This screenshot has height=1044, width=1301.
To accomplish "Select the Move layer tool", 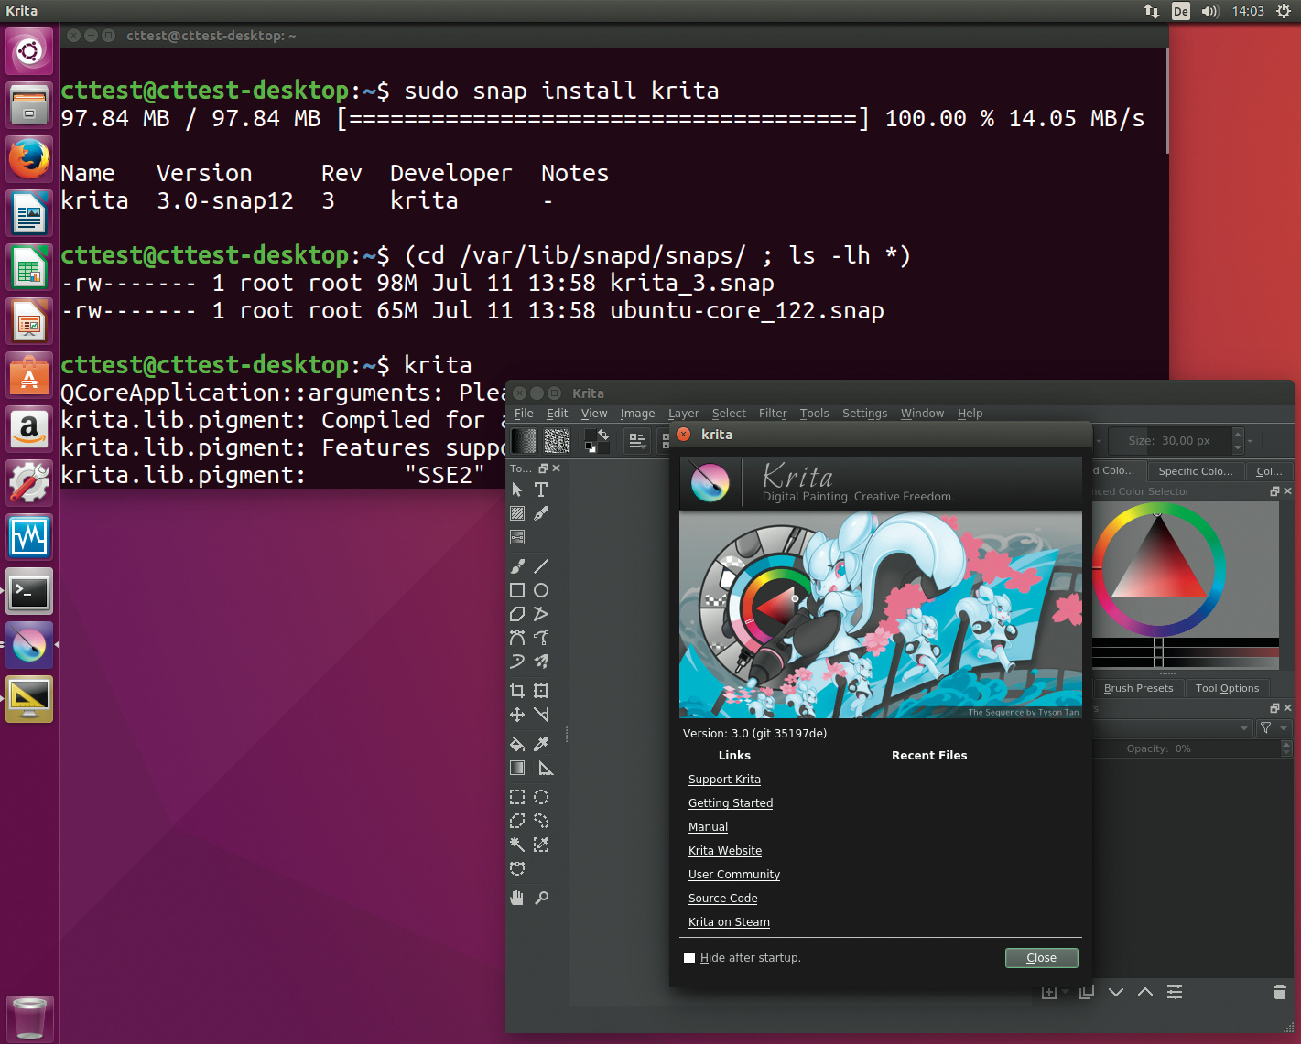I will tap(517, 715).
